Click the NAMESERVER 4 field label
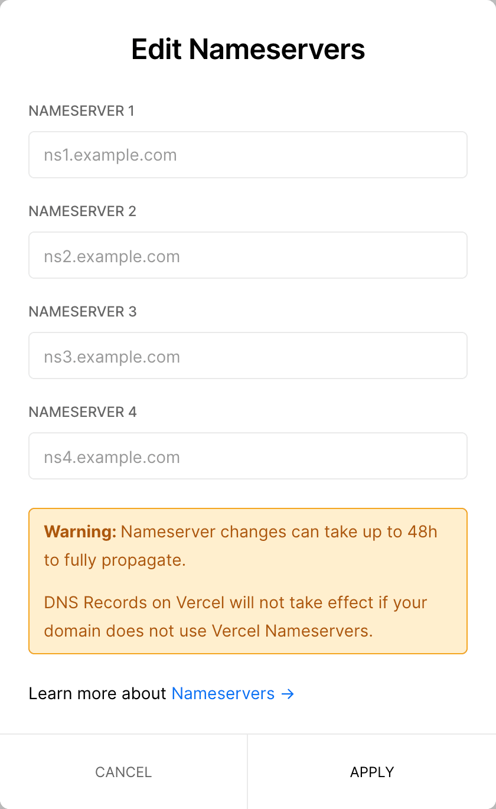Screen dimensions: 496x809 tap(82, 412)
